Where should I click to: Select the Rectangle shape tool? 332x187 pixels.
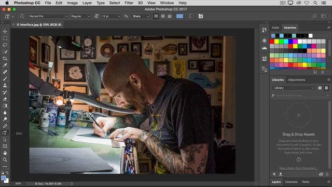click(x=5, y=146)
